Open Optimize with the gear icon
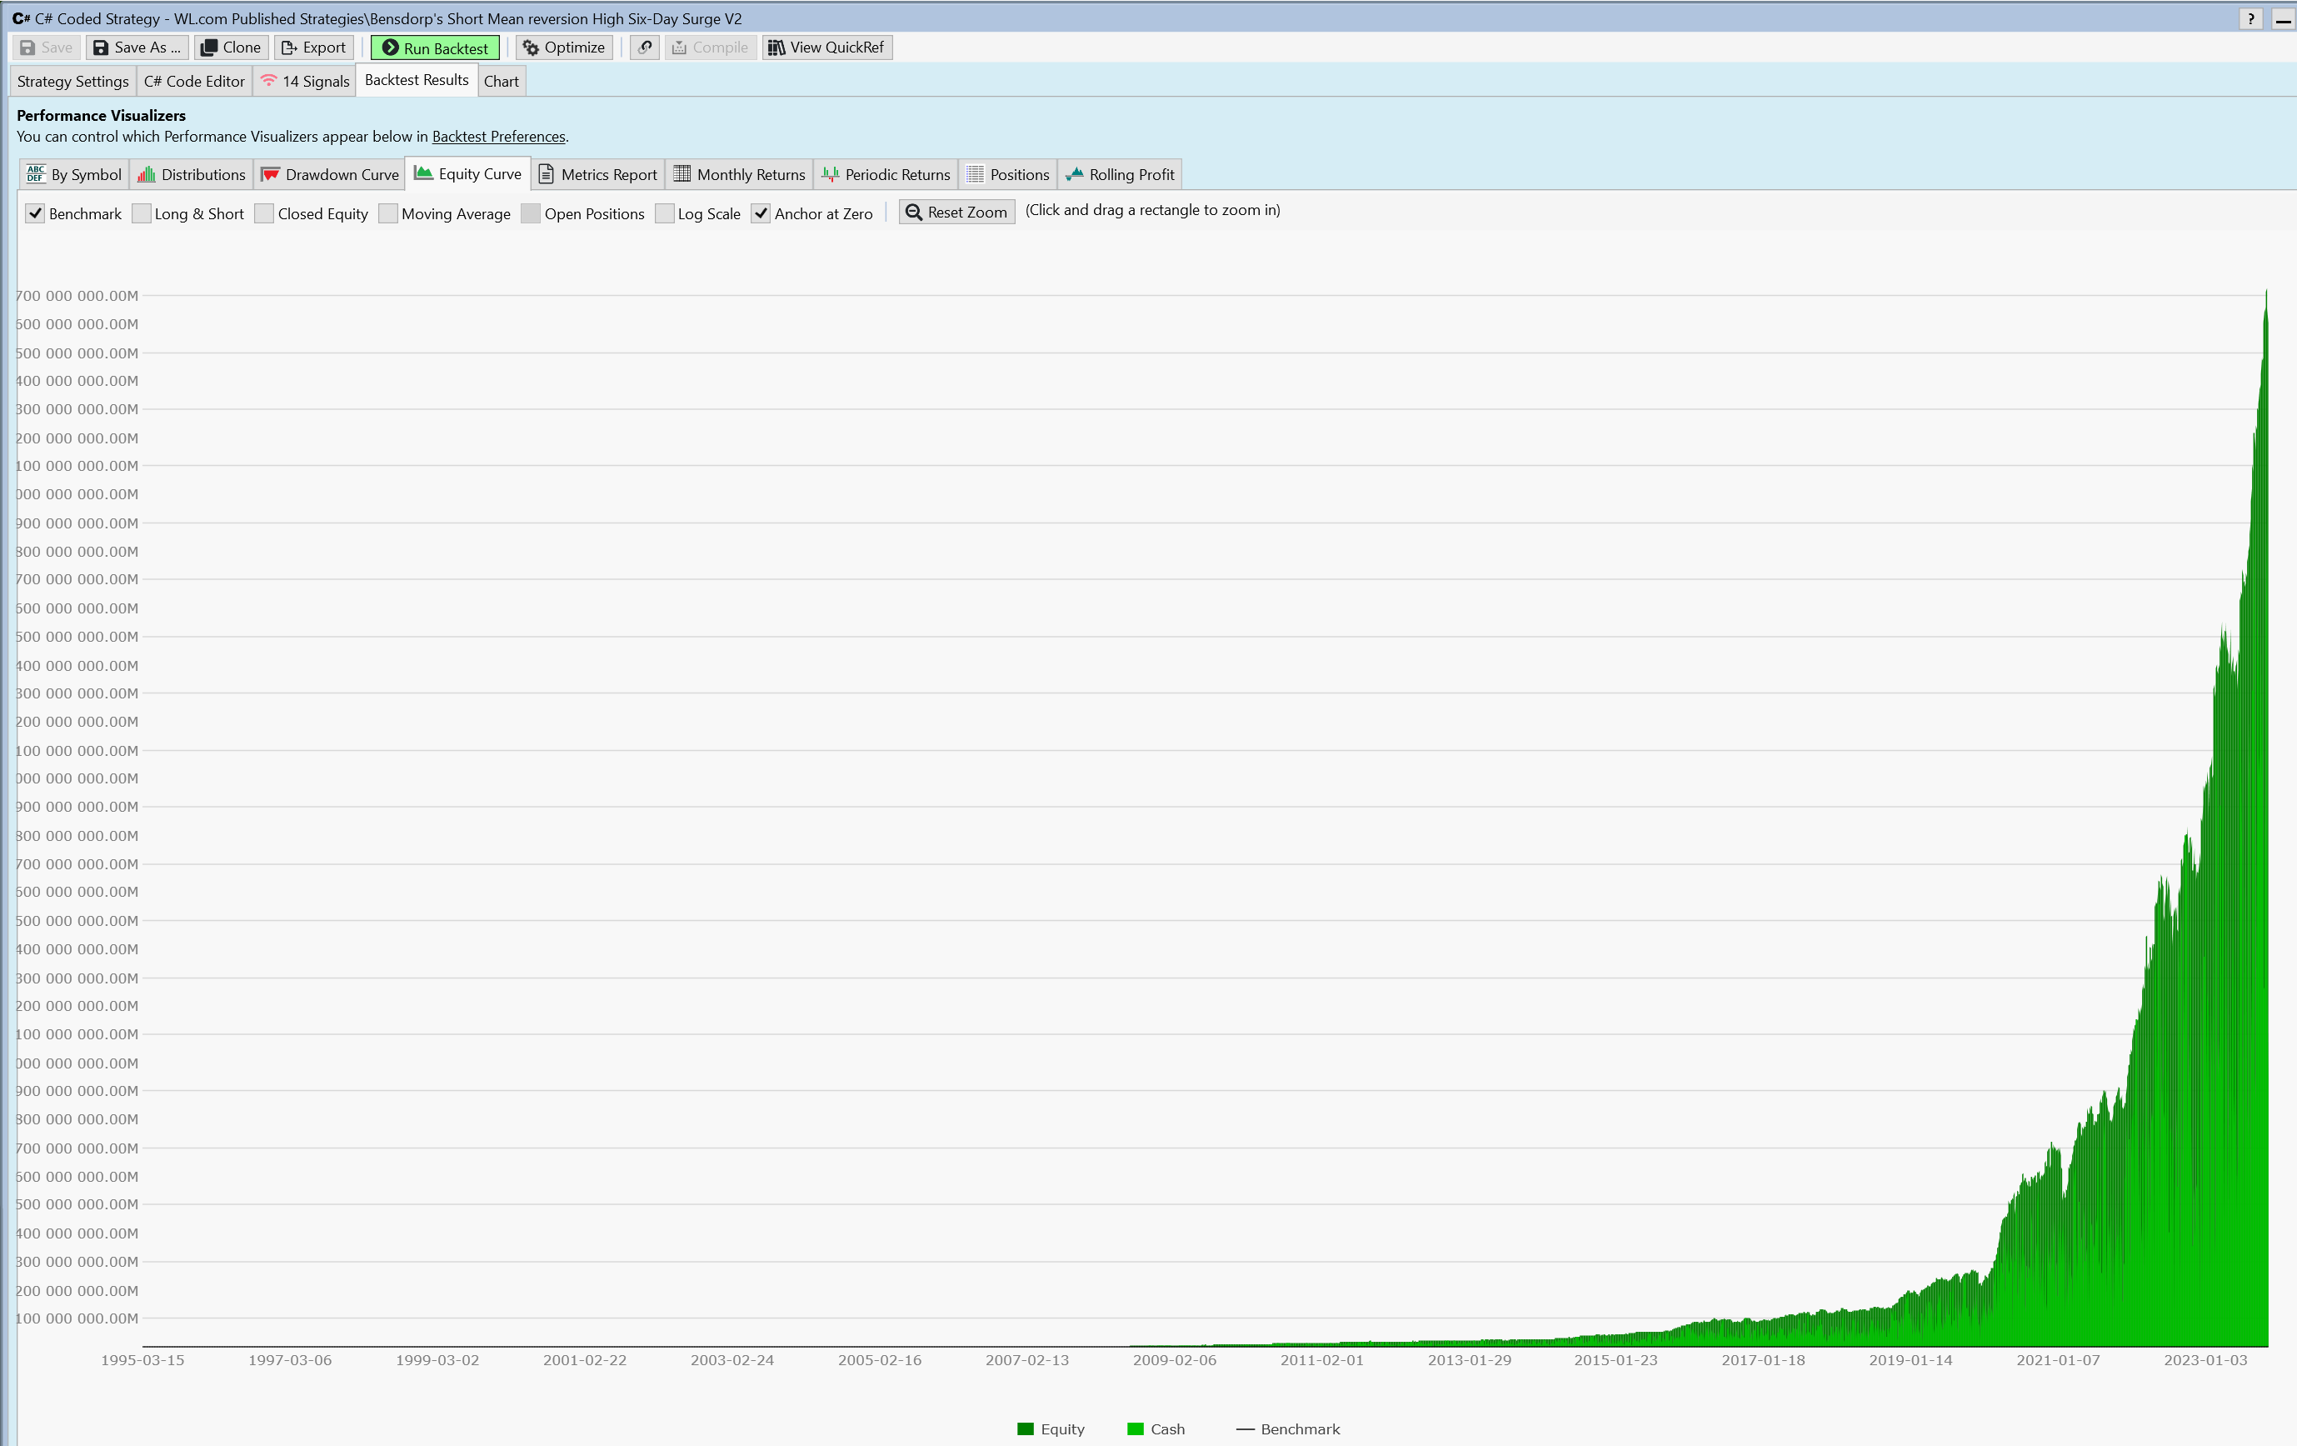 click(532, 48)
